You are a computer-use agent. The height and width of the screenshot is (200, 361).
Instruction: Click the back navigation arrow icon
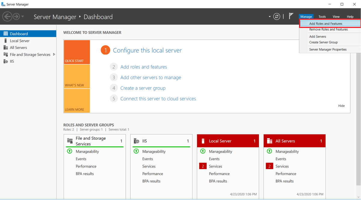pos(7,17)
